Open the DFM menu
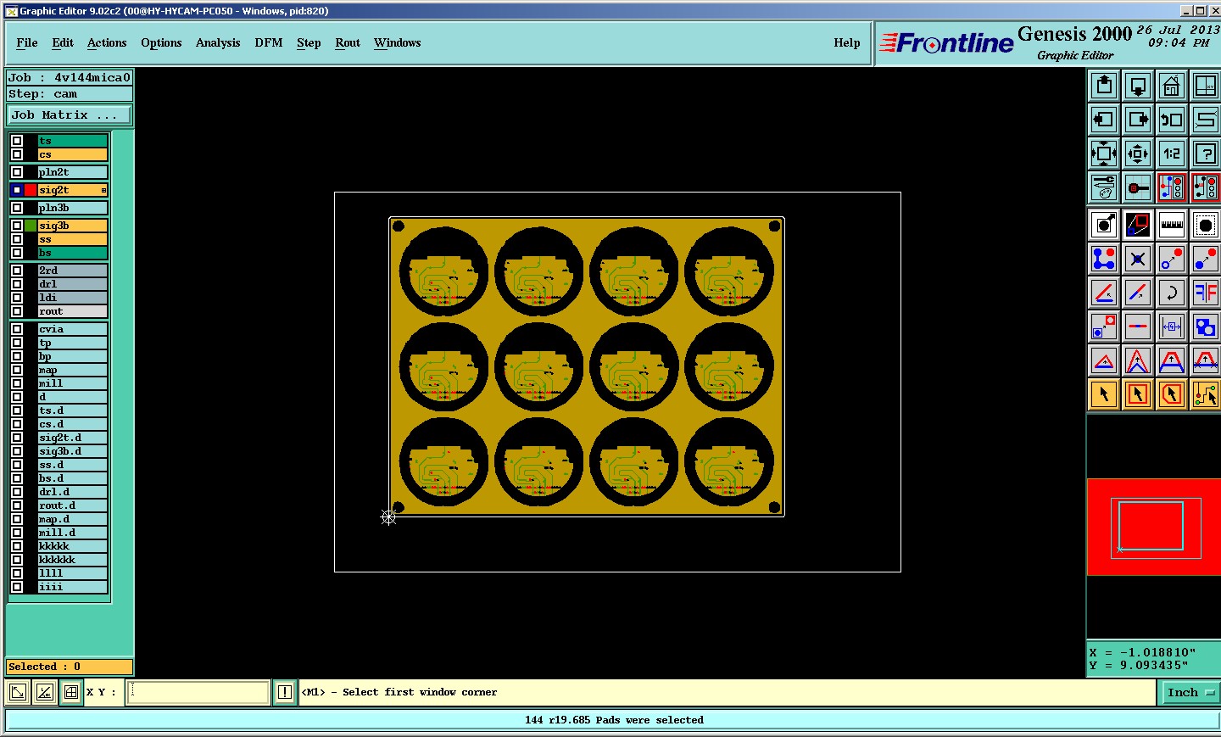The image size is (1221, 737). (269, 42)
